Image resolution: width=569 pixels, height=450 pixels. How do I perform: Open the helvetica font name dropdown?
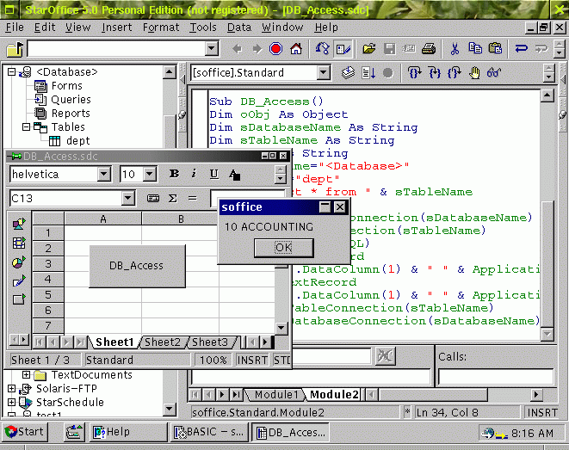point(104,175)
